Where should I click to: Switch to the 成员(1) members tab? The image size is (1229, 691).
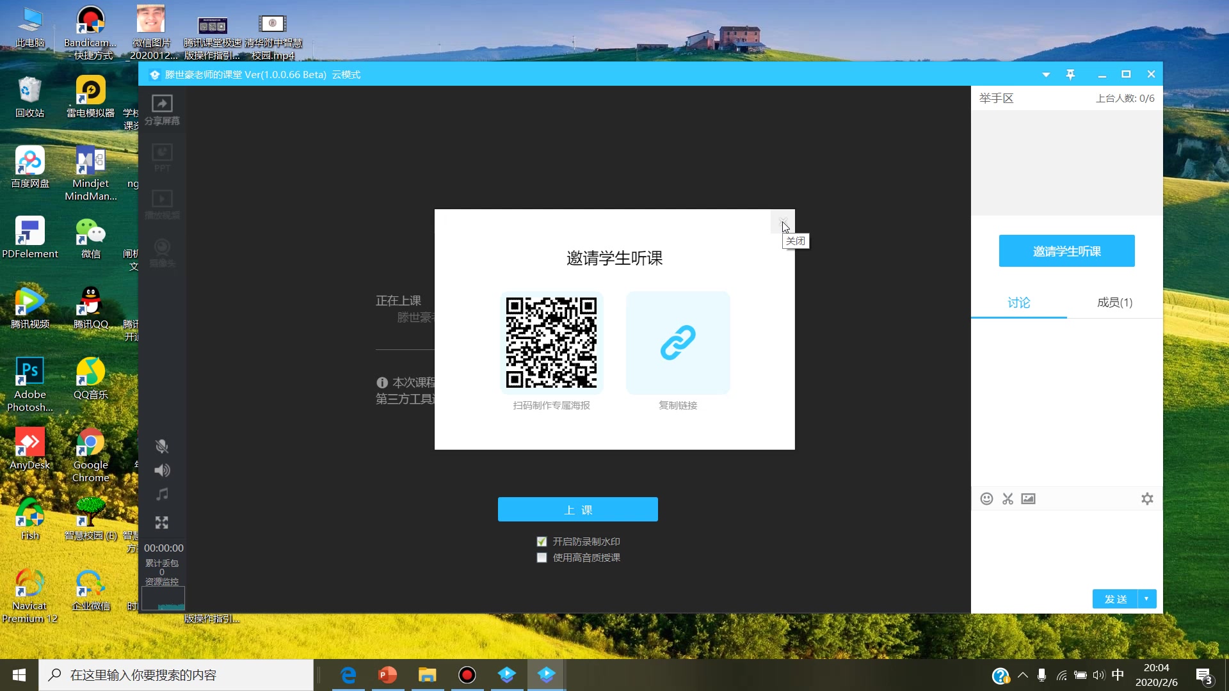click(x=1114, y=303)
